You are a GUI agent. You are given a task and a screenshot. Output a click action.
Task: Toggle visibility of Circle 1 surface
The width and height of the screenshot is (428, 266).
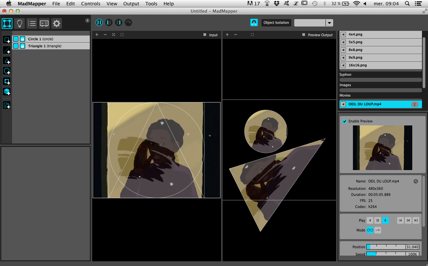pos(16,39)
